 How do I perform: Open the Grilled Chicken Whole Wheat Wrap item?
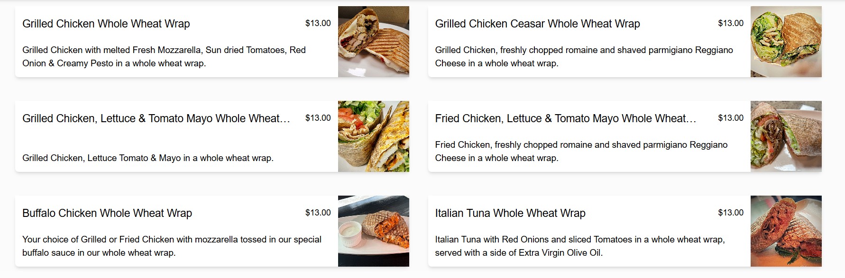click(107, 23)
